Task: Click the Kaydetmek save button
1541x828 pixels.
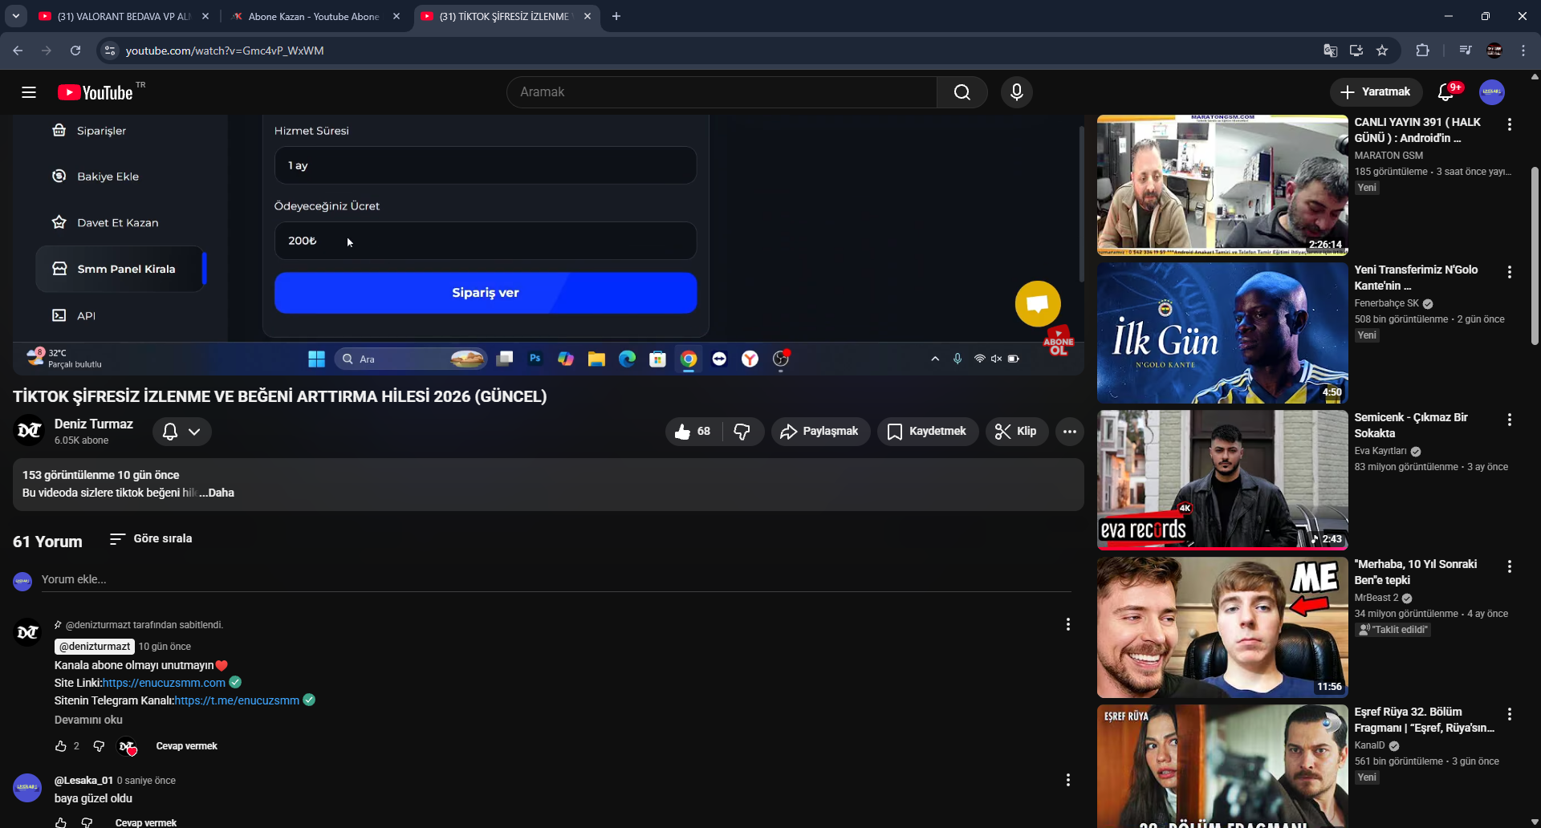Action: (x=928, y=432)
